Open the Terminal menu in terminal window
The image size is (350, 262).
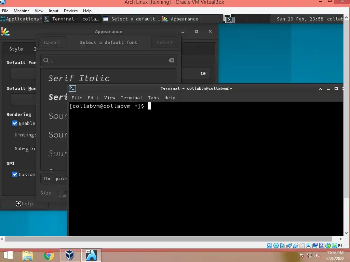tap(132, 98)
